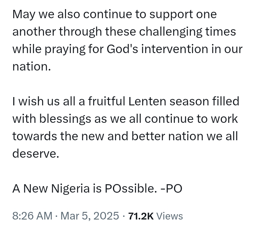Click the Mar 5, 2025 date

pos(89,216)
